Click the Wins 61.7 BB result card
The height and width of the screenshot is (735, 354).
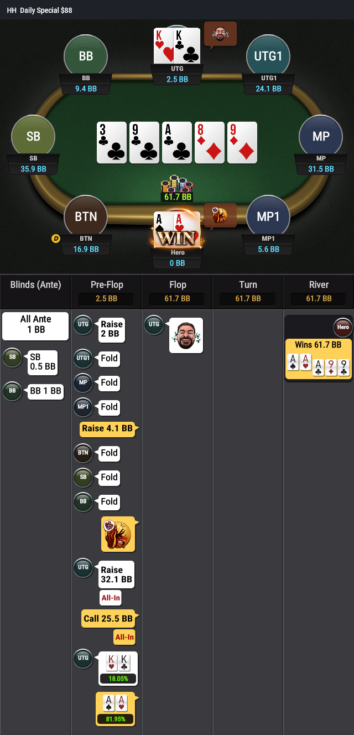tap(318, 359)
